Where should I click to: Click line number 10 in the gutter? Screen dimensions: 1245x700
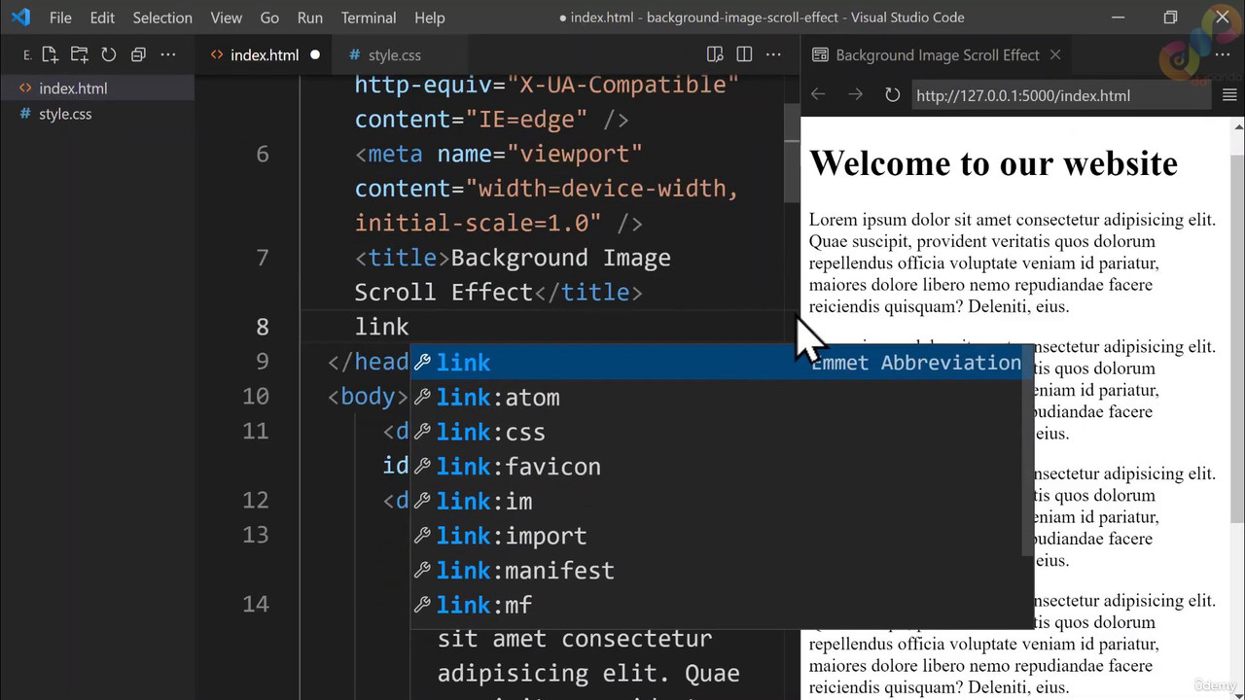pos(256,397)
